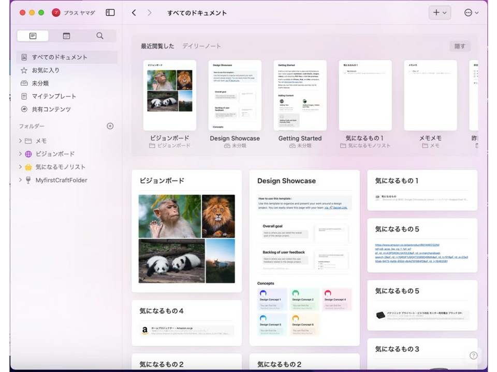Open recent メモメモ thumbnail
The width and height of the screenshot is (497, 372).
pyautogui.click(x=430, y=95)
